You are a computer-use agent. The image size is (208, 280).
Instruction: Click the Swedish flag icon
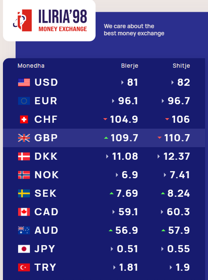pos(24,193)
